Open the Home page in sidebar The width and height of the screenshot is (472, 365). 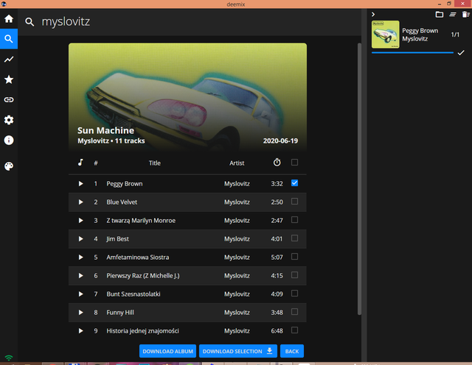click(x=9, y=18)
